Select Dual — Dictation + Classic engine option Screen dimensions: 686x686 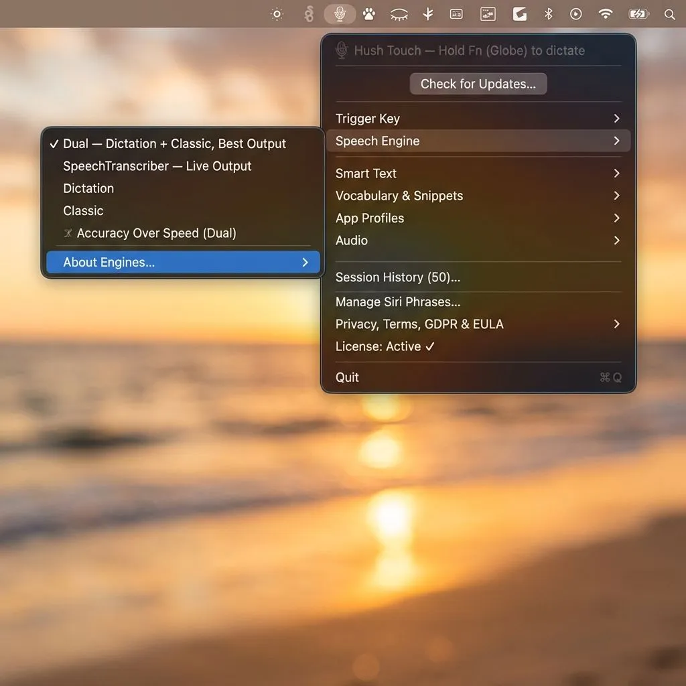(174, 143)
